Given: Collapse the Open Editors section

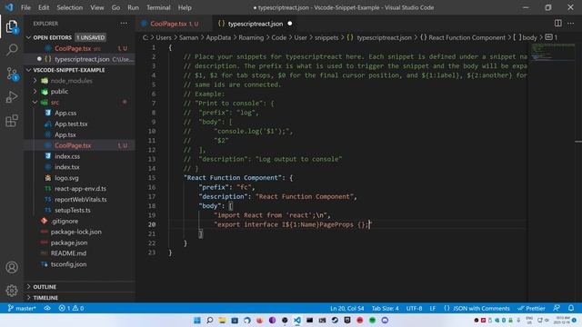Looking at the screenshot, I should pyautogui.click(x=28, y=37).
